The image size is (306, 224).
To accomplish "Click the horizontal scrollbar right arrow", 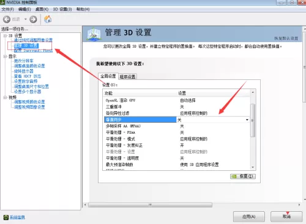I will pyautogui.click(x=299, y=205).
